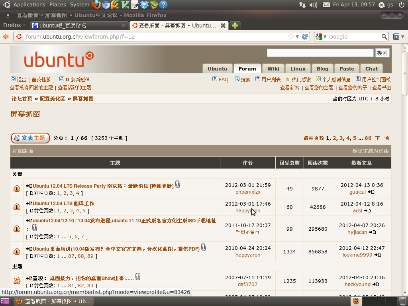Open the power session menu icon
Image resolution: width=408 pixels, height=306 pixels.
click(402, 4)
